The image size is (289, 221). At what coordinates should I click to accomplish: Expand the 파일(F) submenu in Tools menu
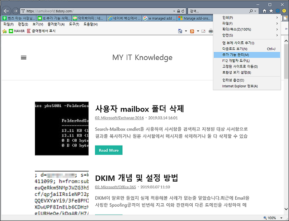(247, 24)
